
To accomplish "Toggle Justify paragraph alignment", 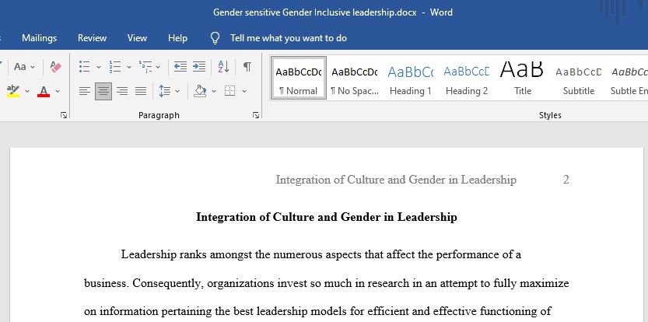I will click(141, 91).
